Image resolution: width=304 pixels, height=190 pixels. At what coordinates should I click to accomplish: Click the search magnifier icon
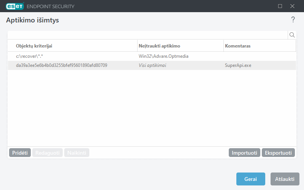[292, 35]
